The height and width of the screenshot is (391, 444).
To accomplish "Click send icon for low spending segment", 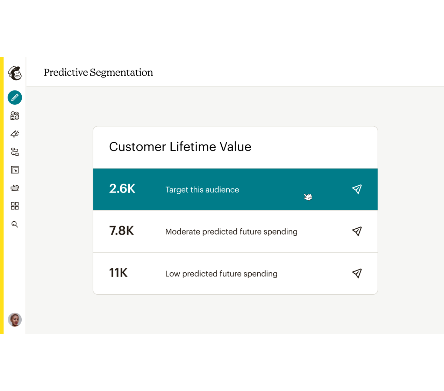I will tap(357, 273).
